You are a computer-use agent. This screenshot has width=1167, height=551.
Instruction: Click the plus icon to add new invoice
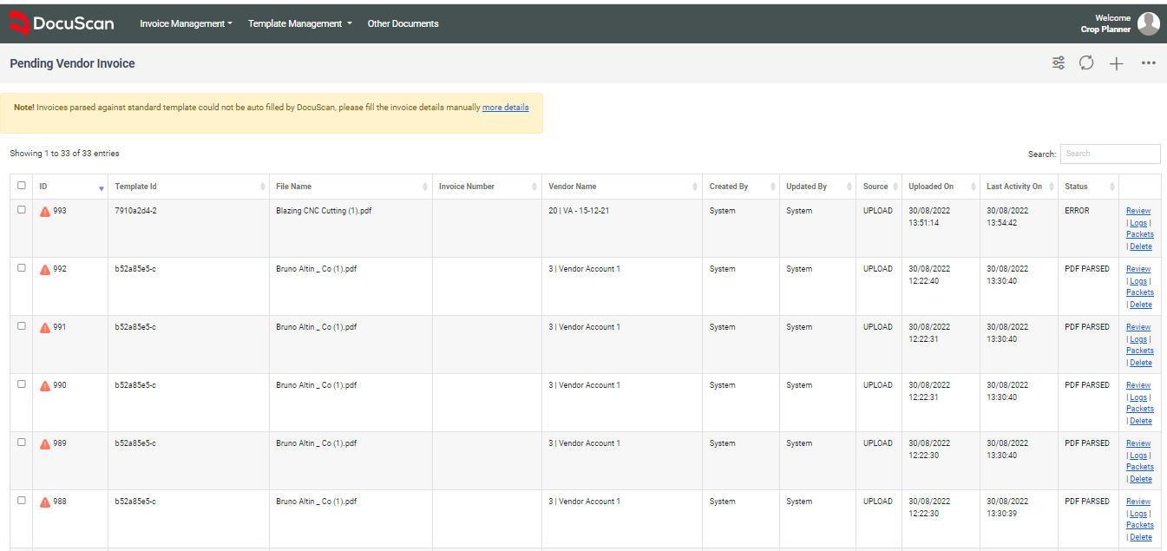pyautogui.click(x=1116, y=62)
